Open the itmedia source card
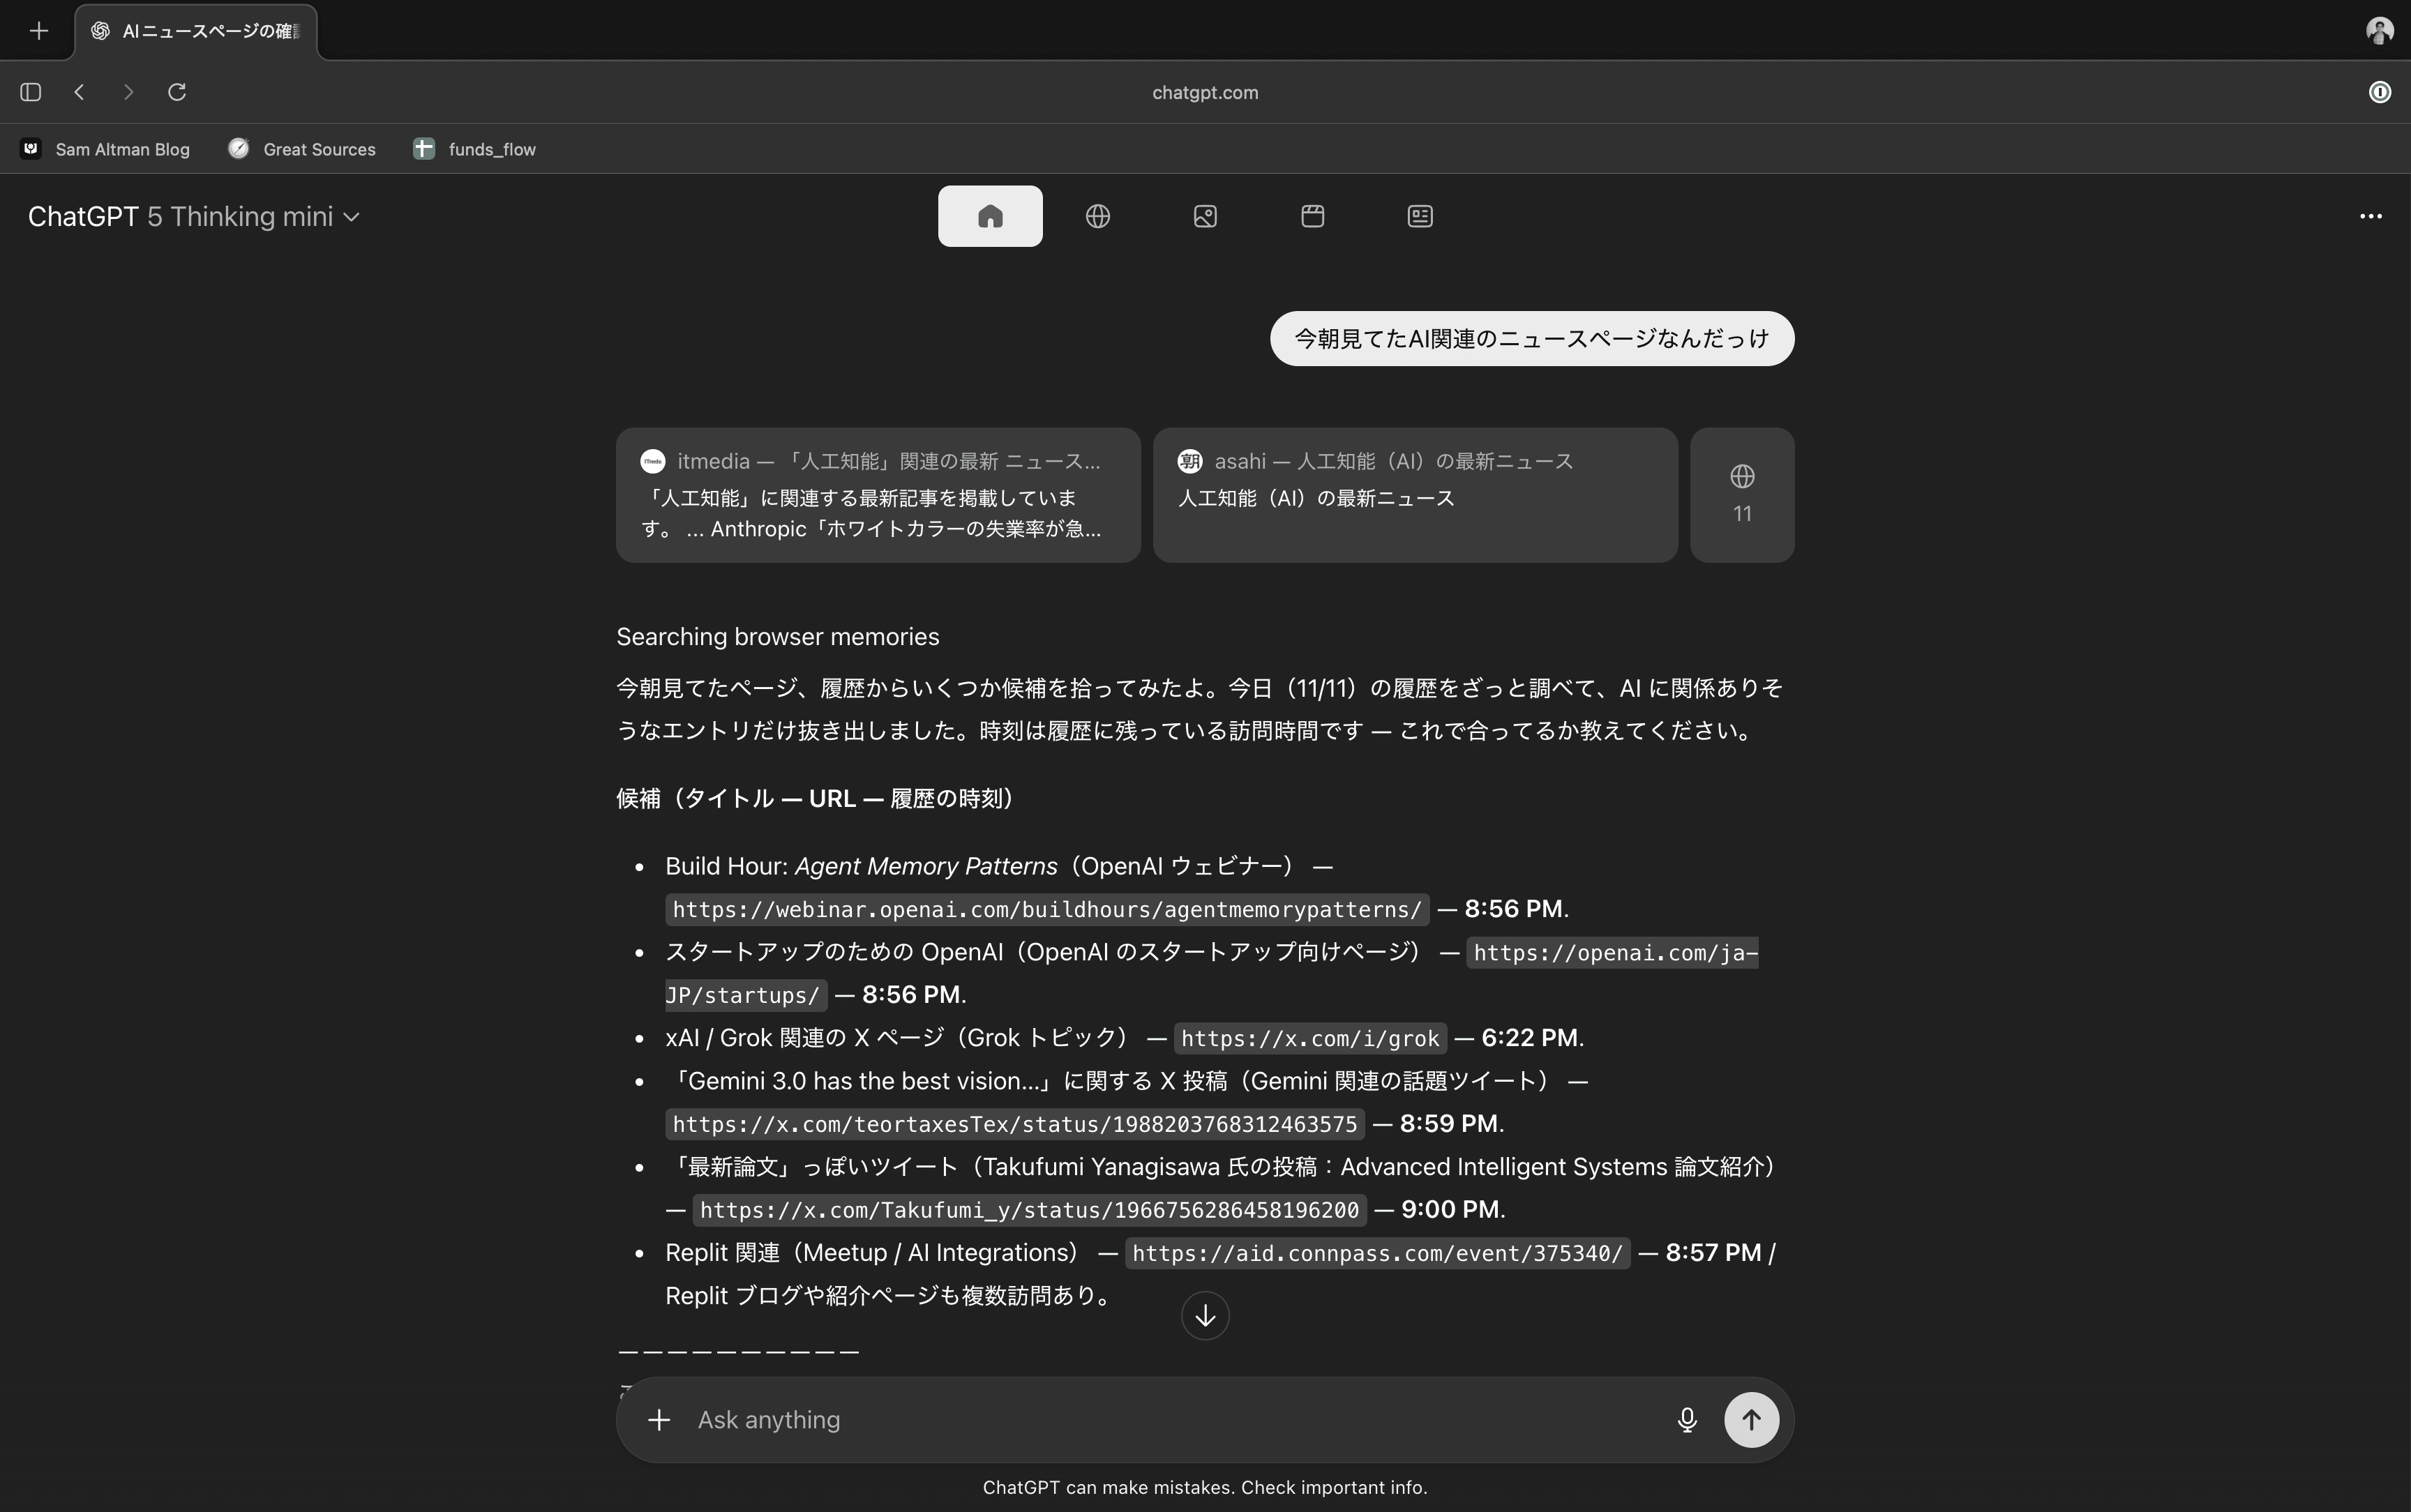The height and width of the screenshot is (1512, 2411). pyautogui.click(x=877, y=495)
